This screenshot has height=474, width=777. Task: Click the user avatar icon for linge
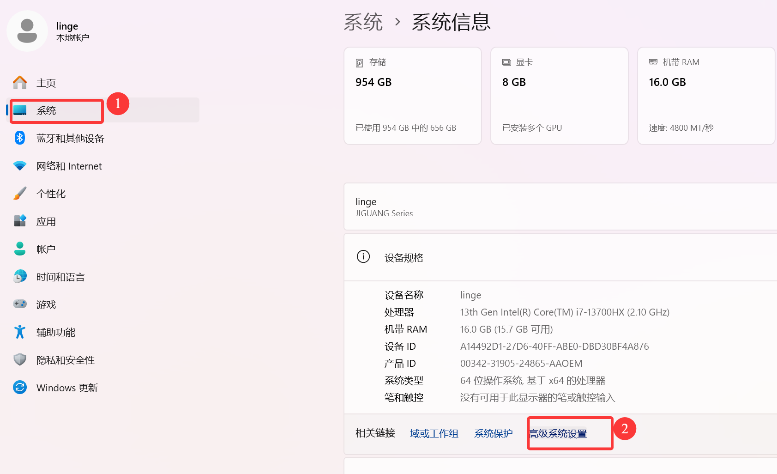pyautogui.click(x=27, y=31)
